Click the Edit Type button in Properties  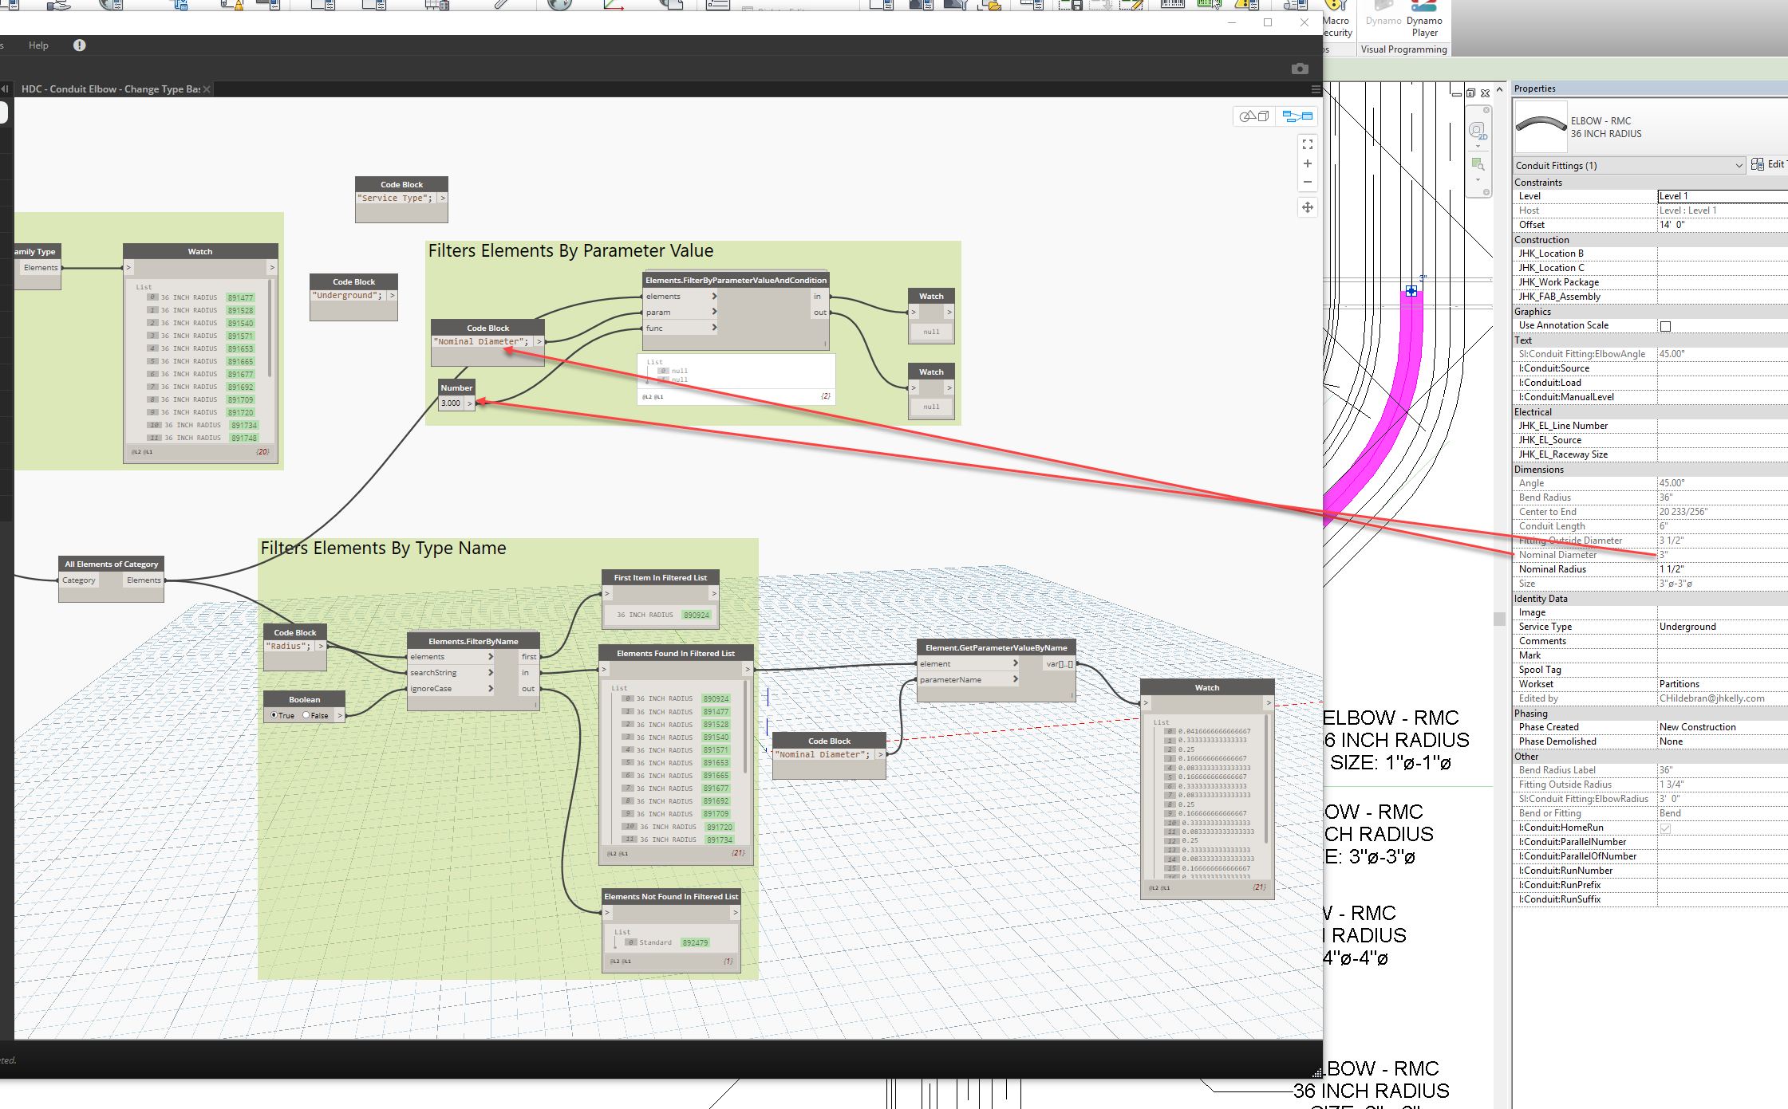coord(1768,163)
